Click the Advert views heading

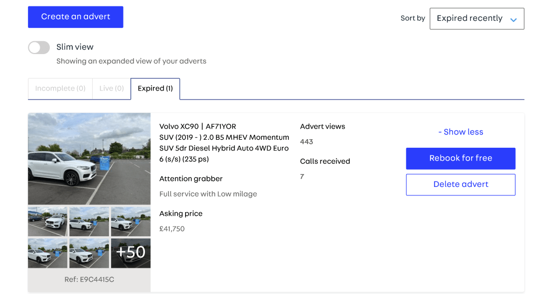pos(323,126)
